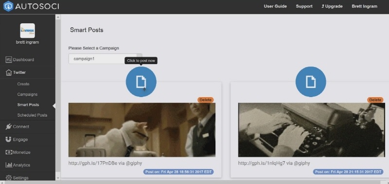Select Create under Twitter

[x=23, y=84]
